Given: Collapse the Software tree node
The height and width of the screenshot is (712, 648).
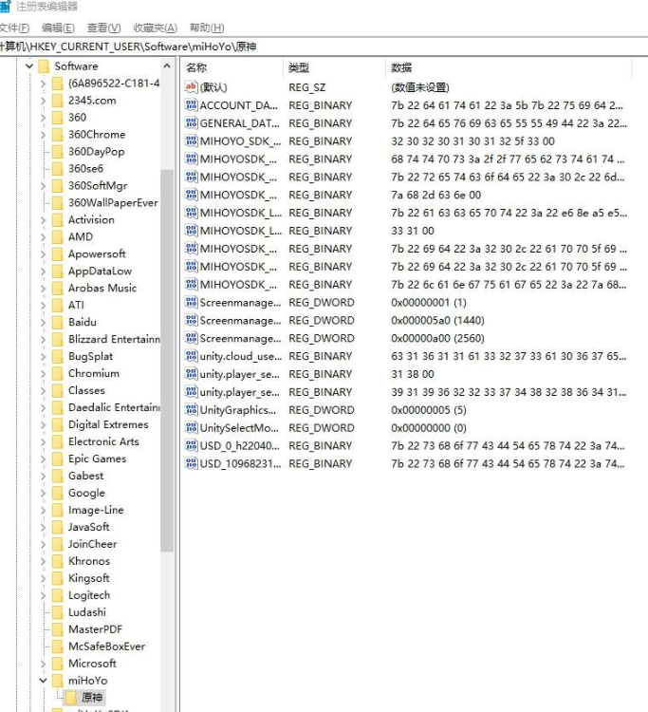Looking at the screenshot, I should click(29, 66).
